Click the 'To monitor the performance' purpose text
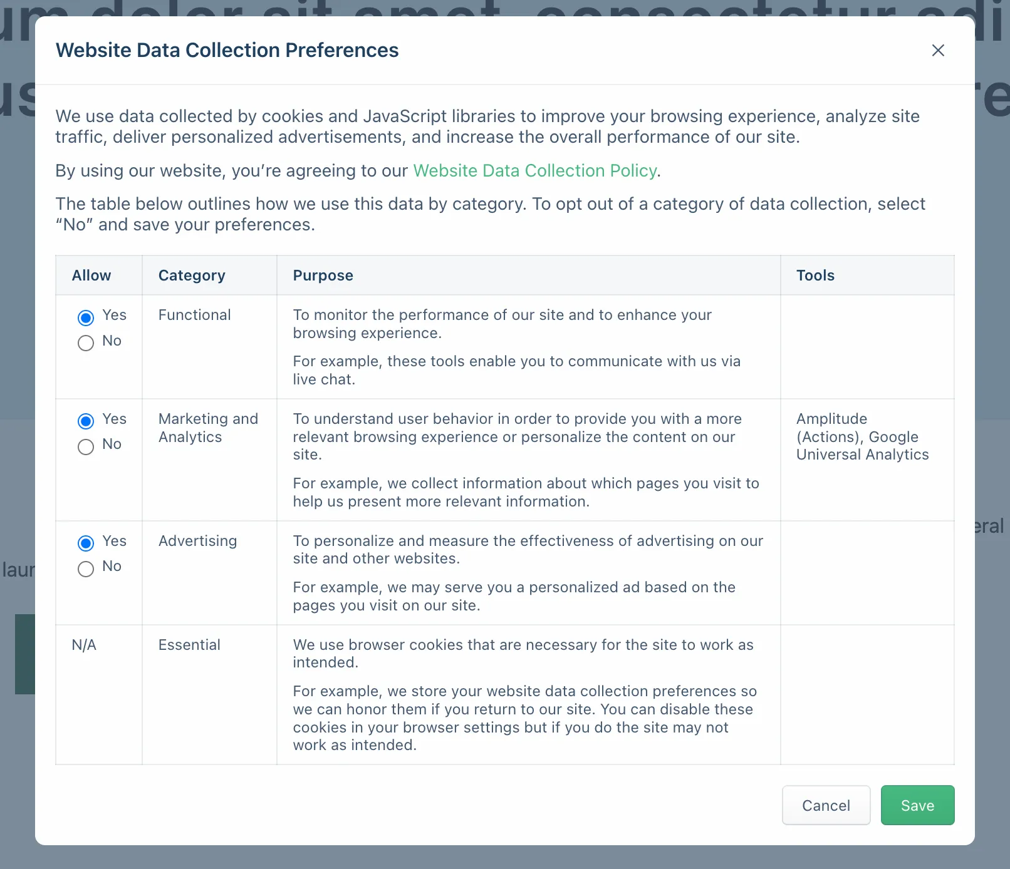This screenshot has width=1010, height=869. pyautogui.click(x=502, y=324)
